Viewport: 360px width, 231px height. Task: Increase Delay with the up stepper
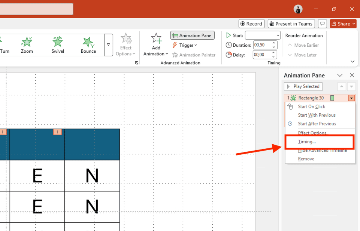pyautogui.click(x=273, y=52)
